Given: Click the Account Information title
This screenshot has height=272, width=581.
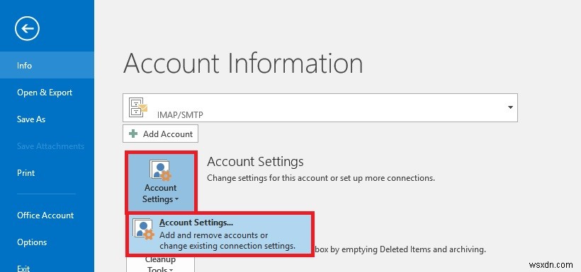Looking at the screenshot, I should pos(243,64).
